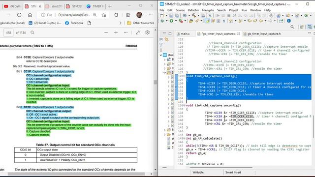
Task: Open the Eclipse File menu
Action: point(162,10)
